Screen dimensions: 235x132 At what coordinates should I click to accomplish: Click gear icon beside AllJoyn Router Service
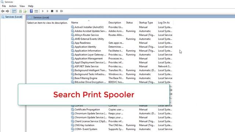pos(73,35)
